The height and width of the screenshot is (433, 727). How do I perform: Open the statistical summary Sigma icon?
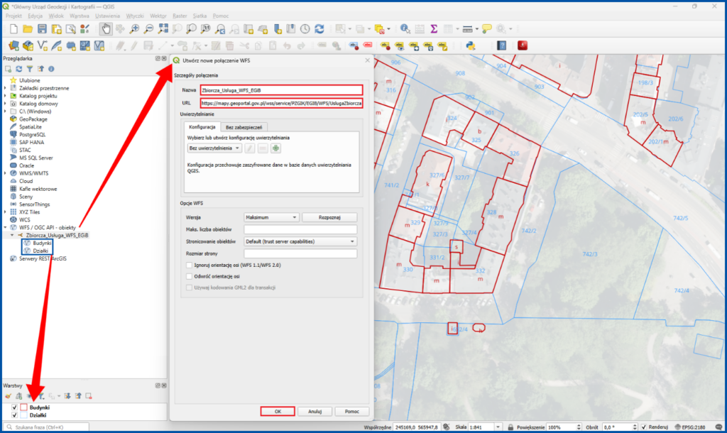click(434, 29)
